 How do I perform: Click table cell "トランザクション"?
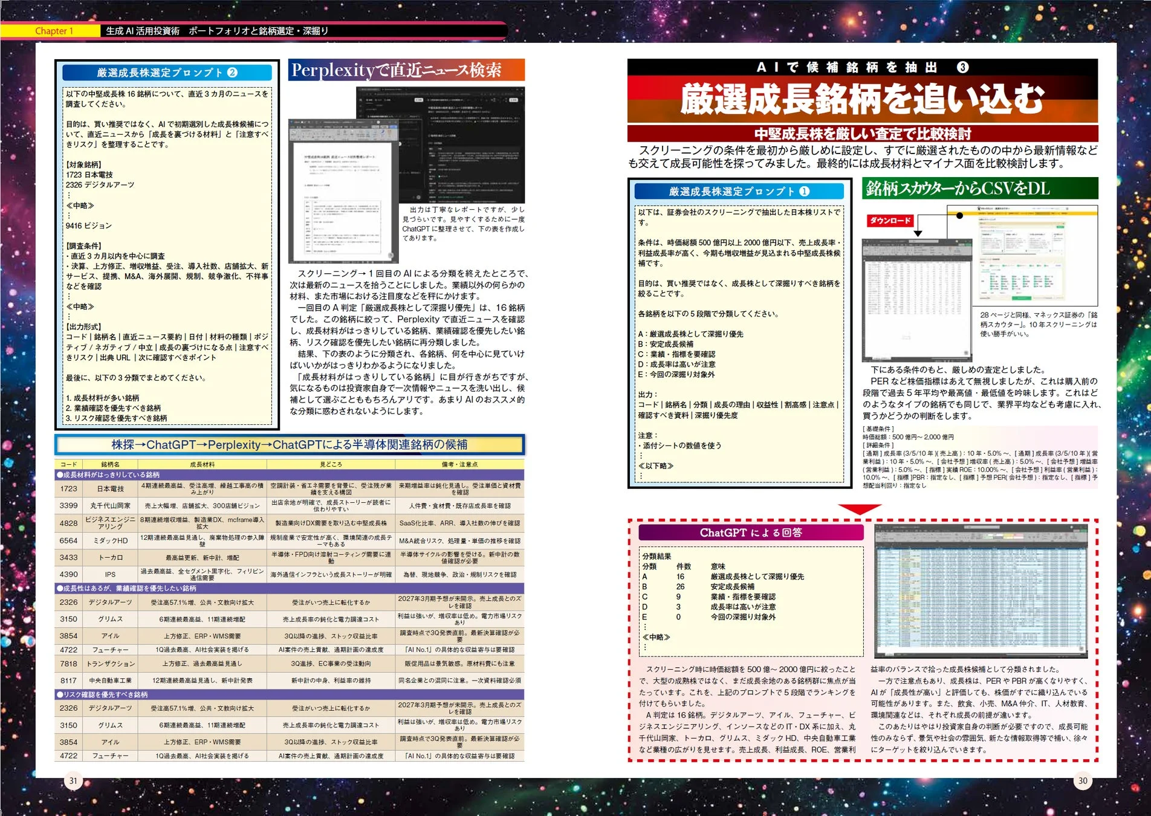(x=111, y=664)
